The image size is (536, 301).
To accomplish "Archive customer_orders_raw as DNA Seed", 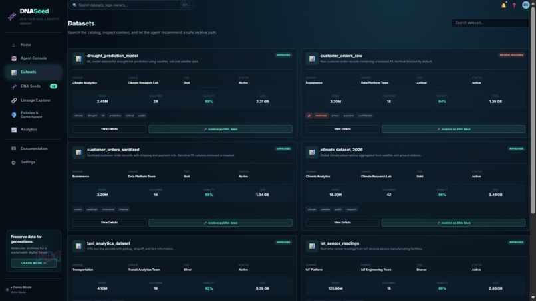I will [x=454, y=129].
